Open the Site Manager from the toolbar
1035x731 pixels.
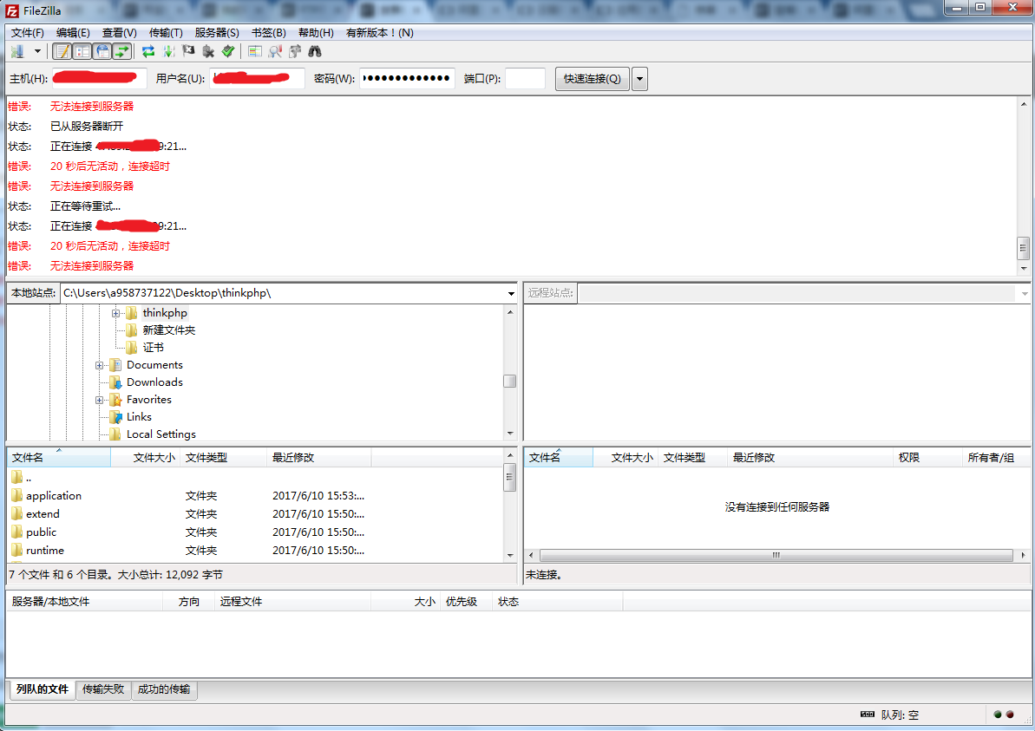tap(18, 51)
